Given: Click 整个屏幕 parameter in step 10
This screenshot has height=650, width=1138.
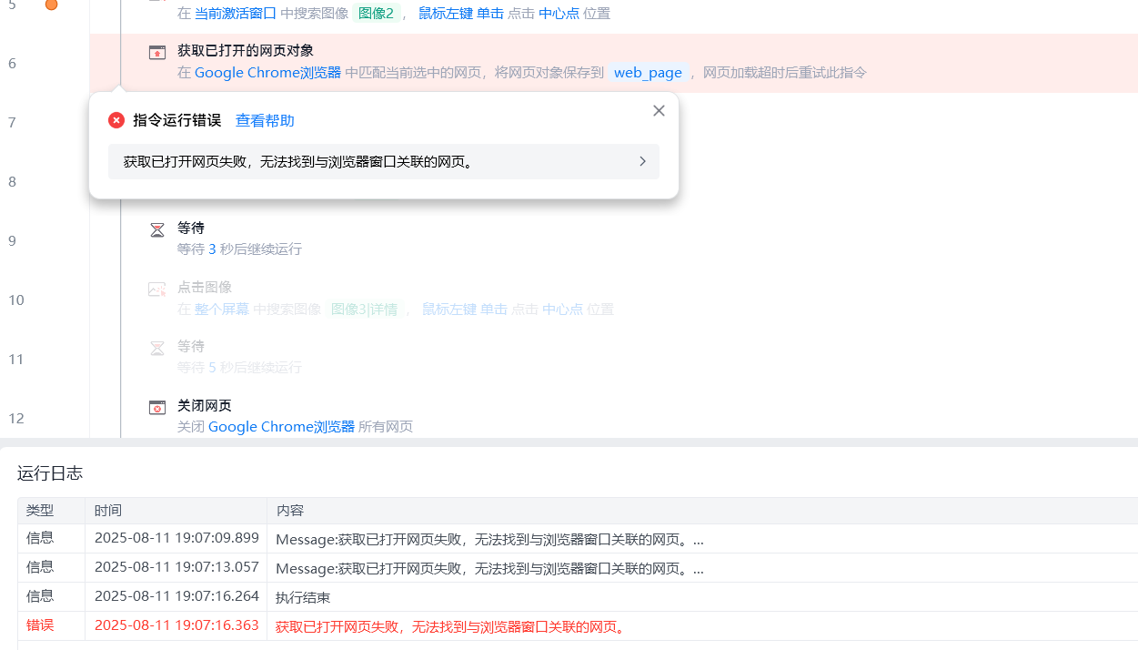Looking at the screenshot, I should tap(222, 309).
